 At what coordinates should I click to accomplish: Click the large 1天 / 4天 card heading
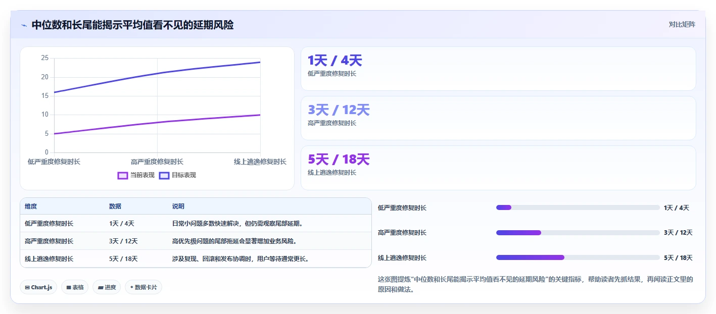point(335,61)
